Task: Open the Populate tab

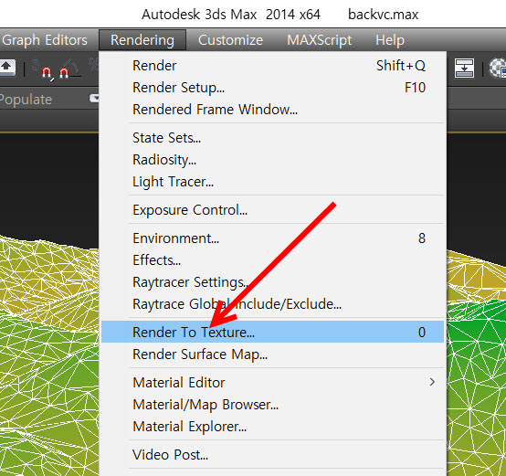Action: 26,100
